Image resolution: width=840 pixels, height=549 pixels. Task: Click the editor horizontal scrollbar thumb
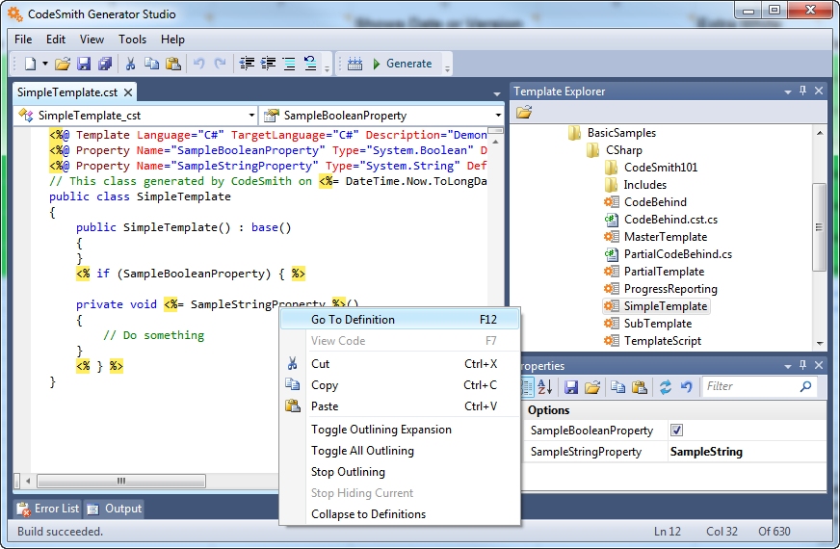pyautogui.click(x=121, y=481)
